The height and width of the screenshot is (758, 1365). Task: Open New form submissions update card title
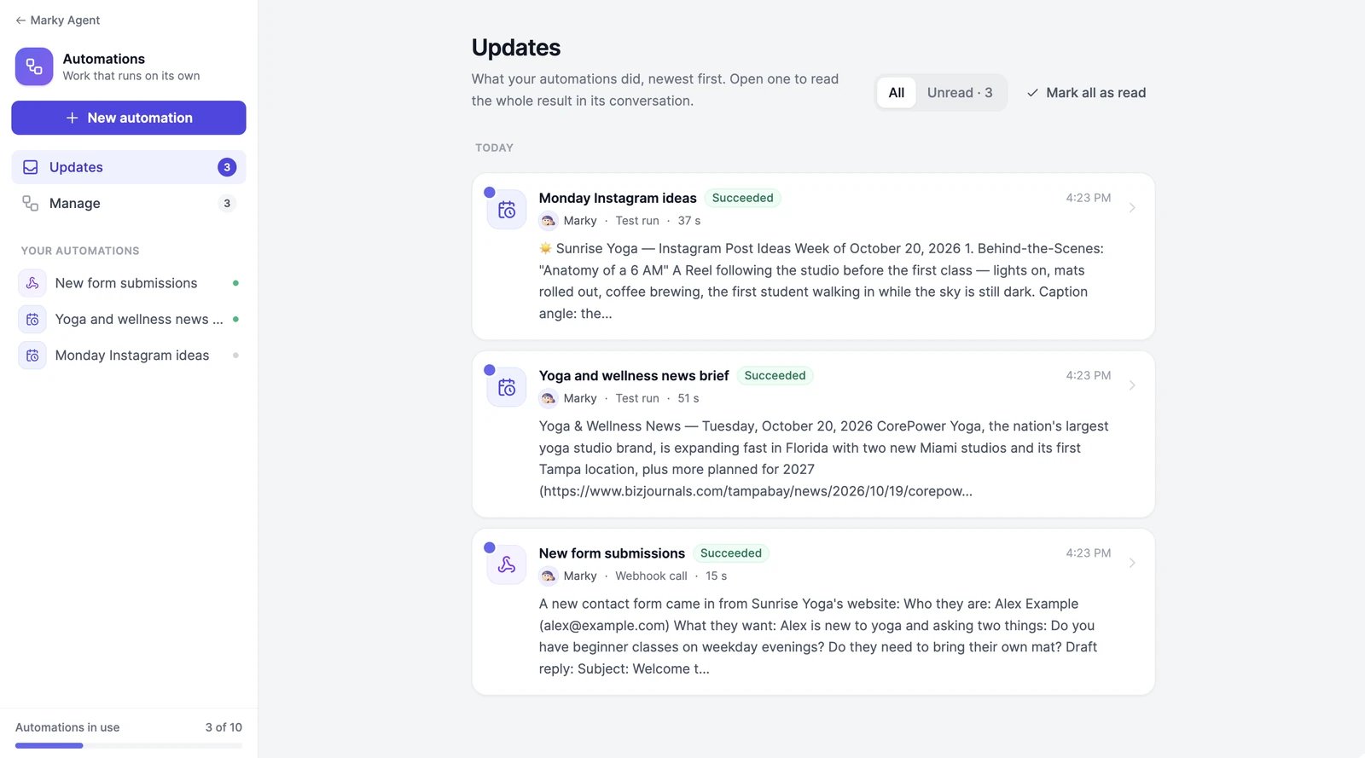point(612,553)
